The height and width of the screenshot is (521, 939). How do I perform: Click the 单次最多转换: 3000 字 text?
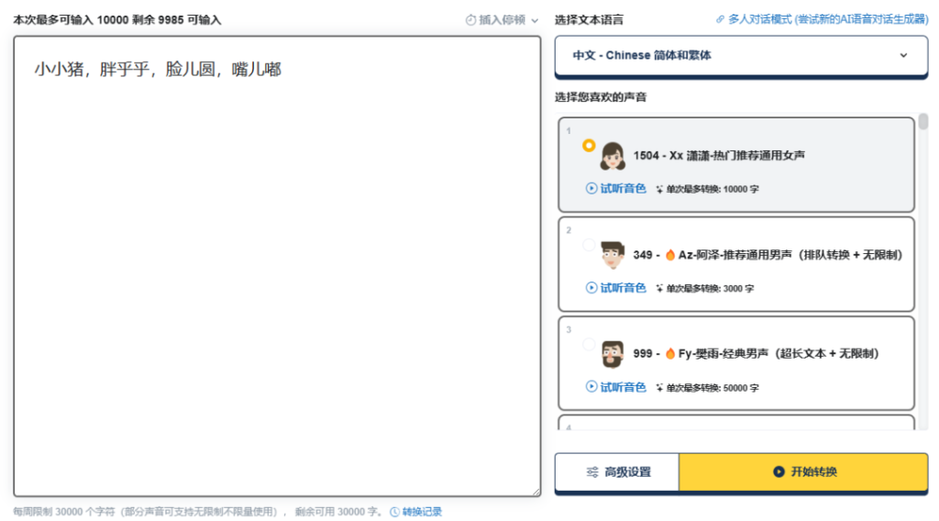click(x=710, y=289)
